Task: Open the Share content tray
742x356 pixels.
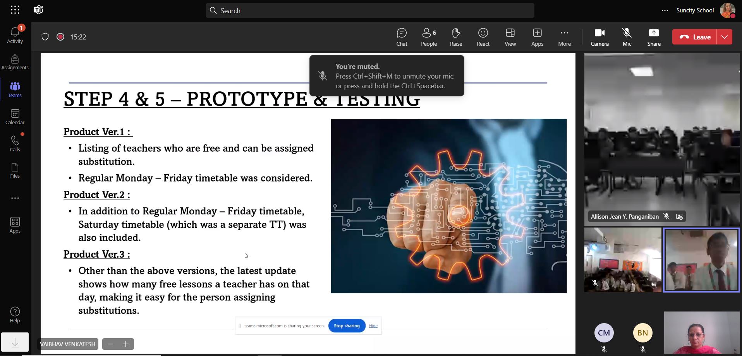Action: coord(654,37)
